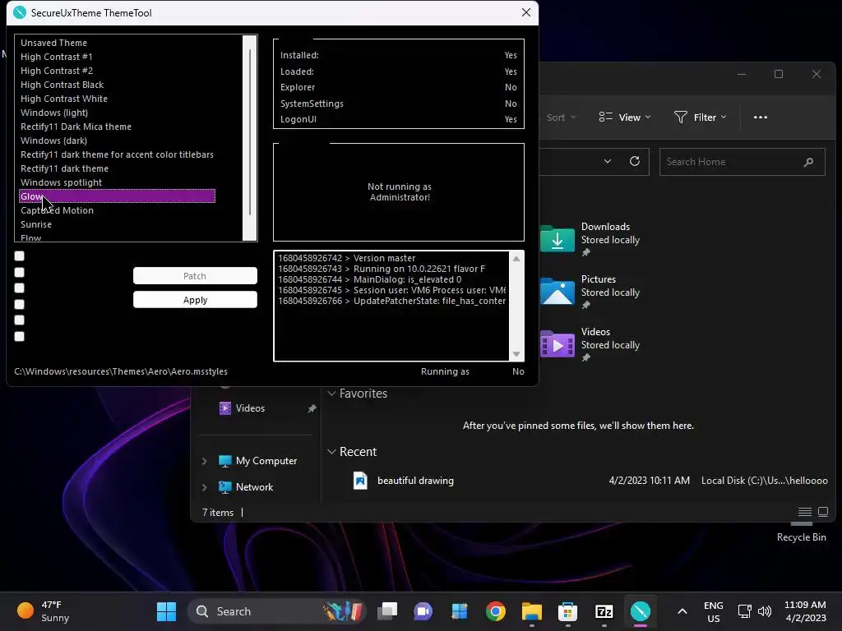The height and width of the screenshot is (631, 842).
Task: Select Windows (light) theme
Action: [x=54, y=113]
